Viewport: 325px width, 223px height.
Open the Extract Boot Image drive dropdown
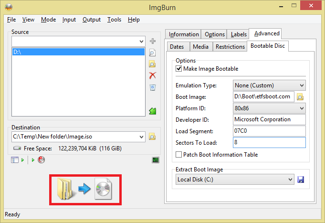[235, 180]
